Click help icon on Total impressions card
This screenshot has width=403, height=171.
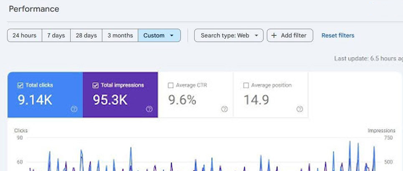click(149, 109)
